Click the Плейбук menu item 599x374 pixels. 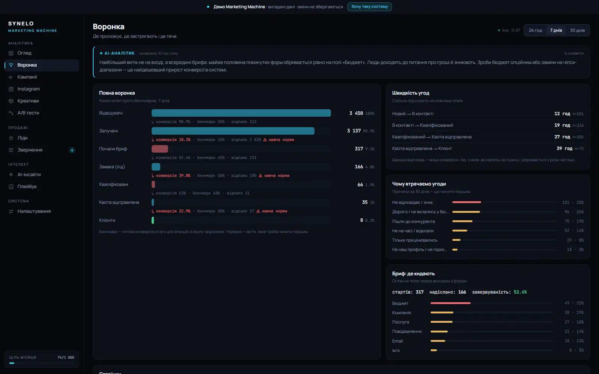(x=42, y=187)
